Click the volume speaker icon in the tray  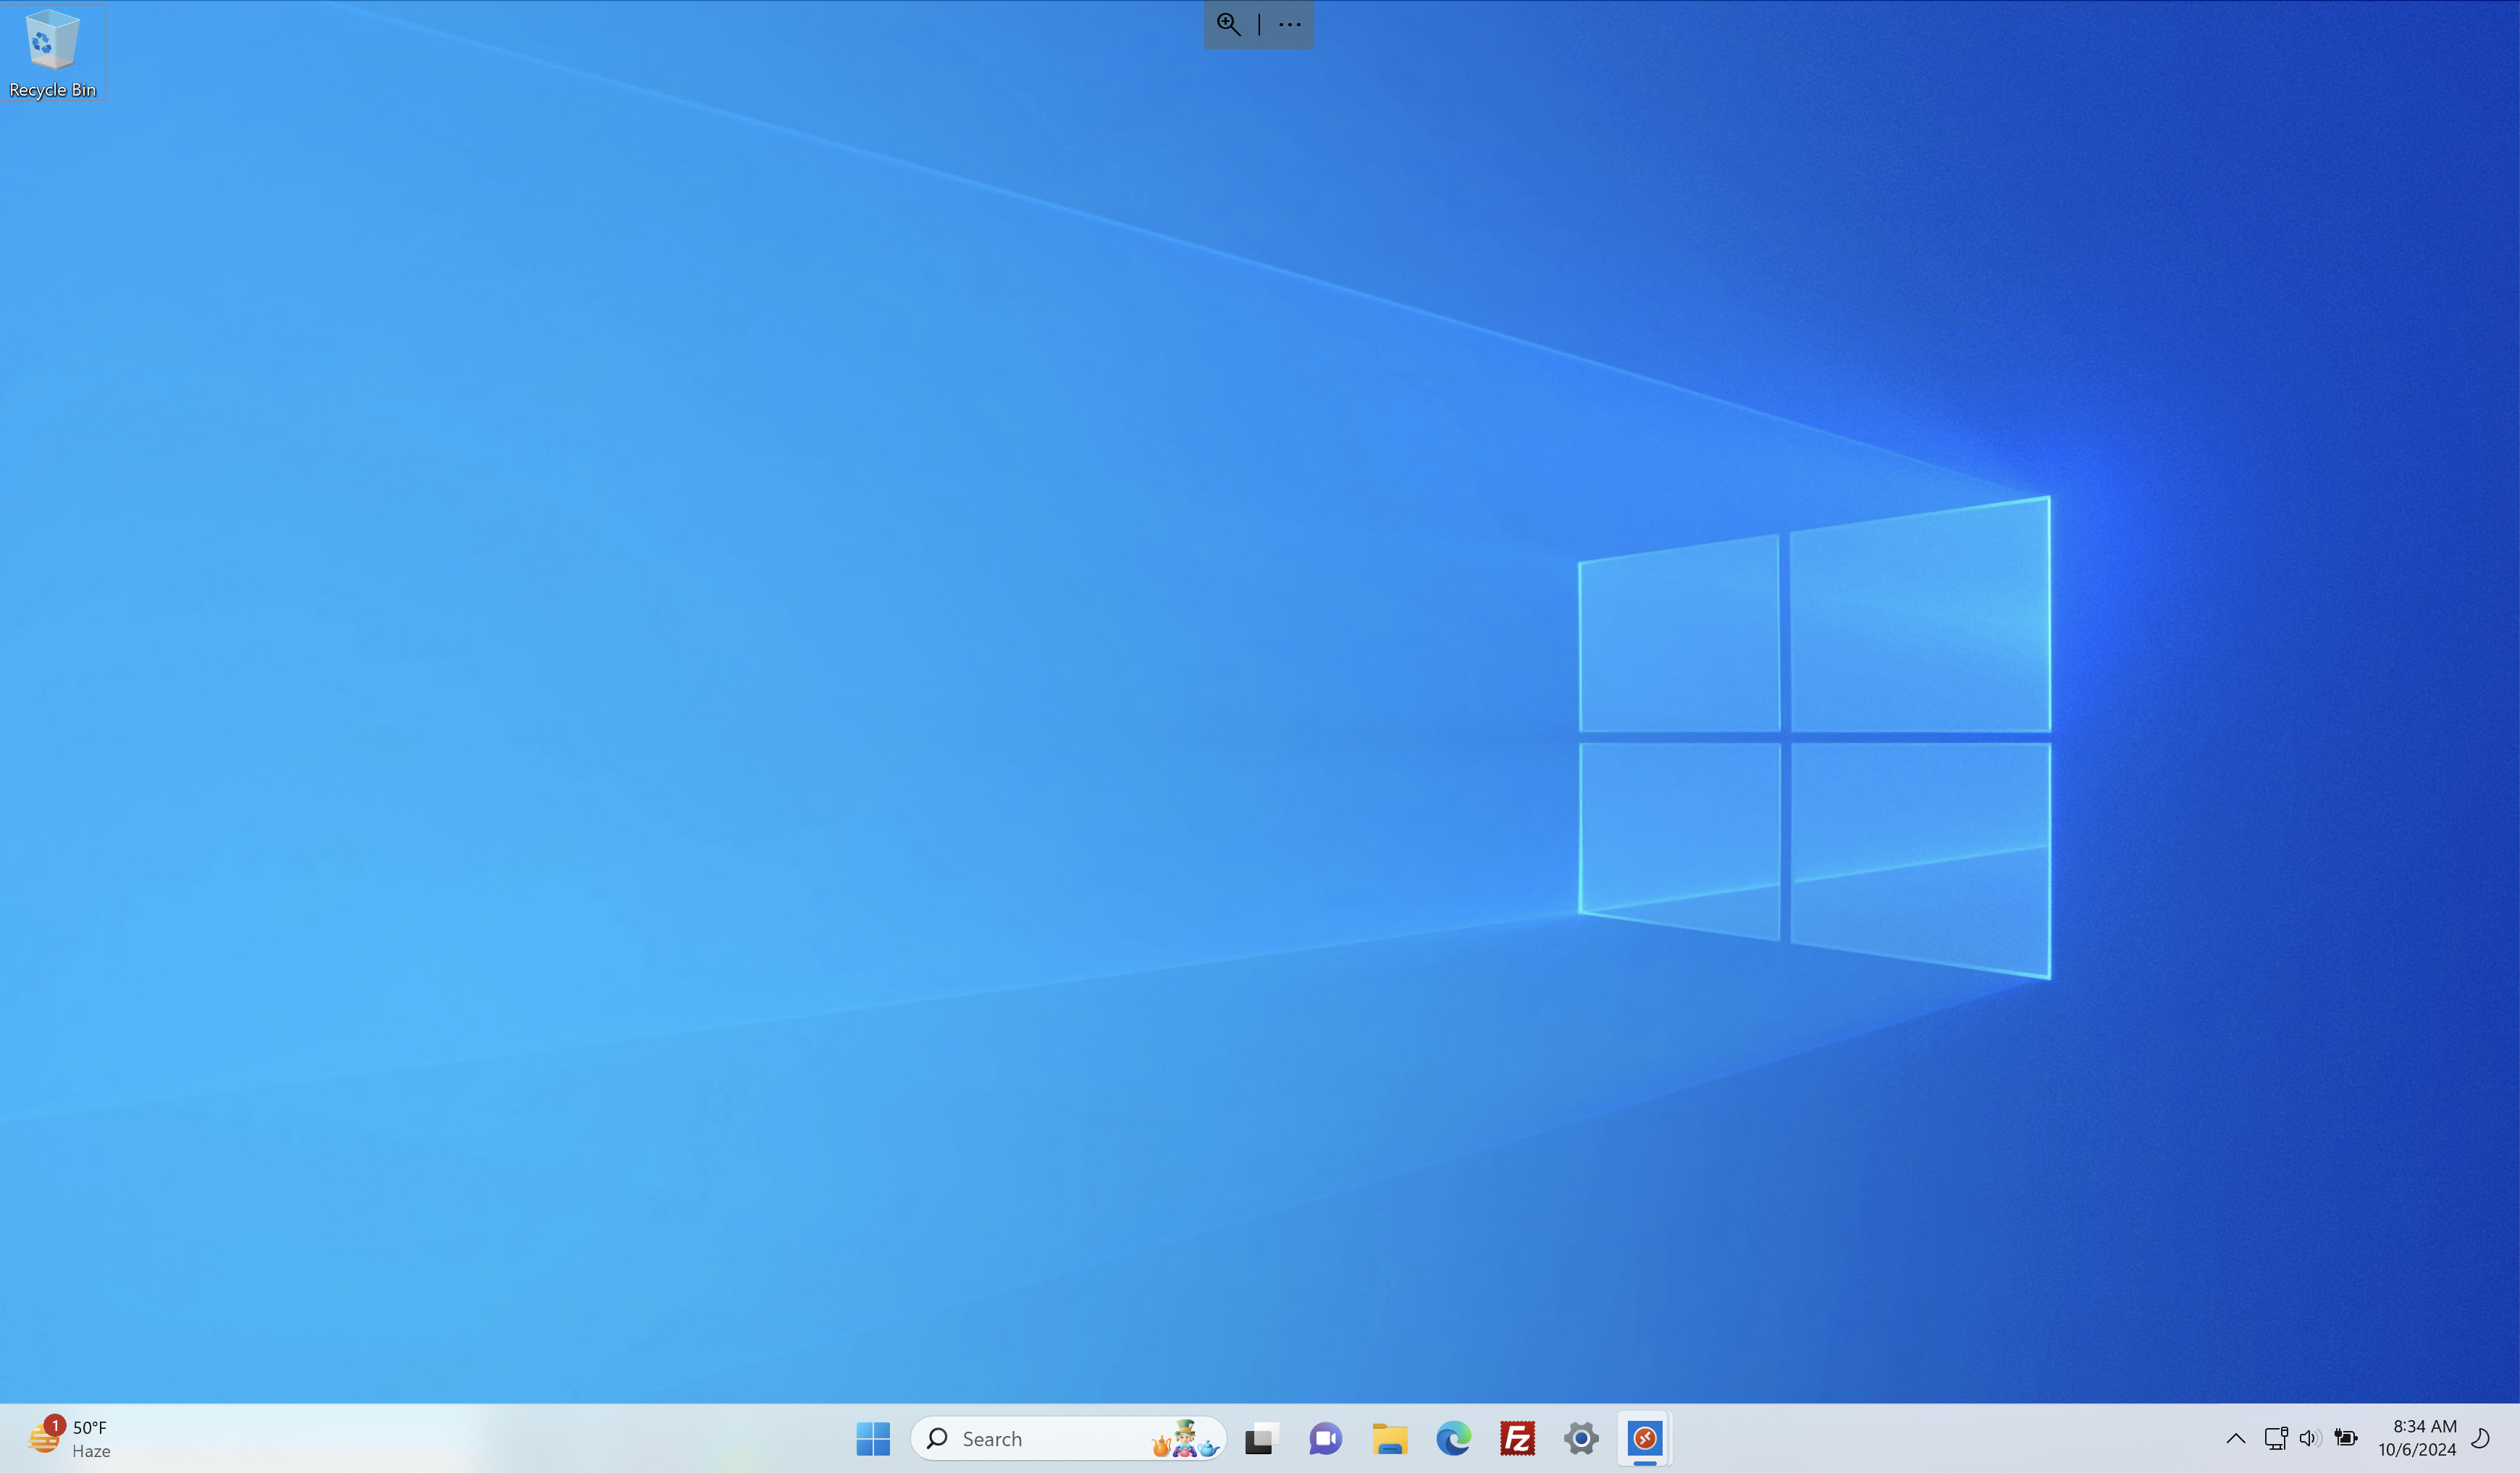click(2309, 1439)
